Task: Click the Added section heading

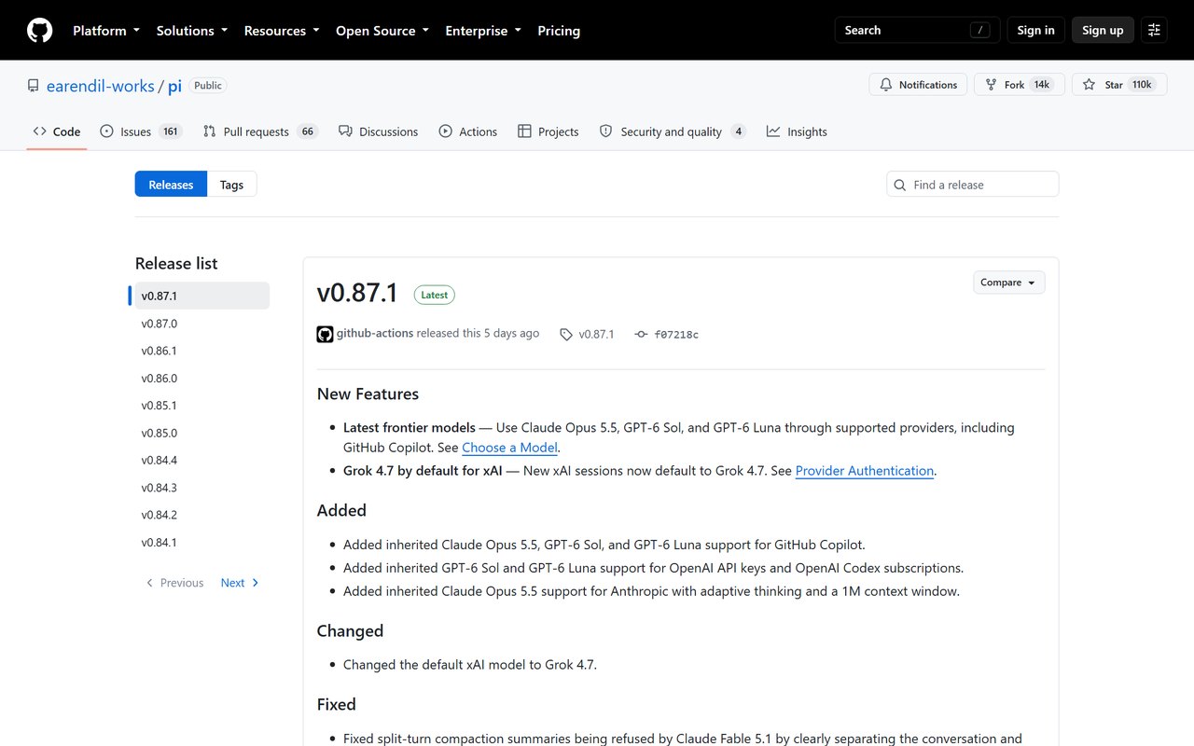Action: (x=341, y=510)
